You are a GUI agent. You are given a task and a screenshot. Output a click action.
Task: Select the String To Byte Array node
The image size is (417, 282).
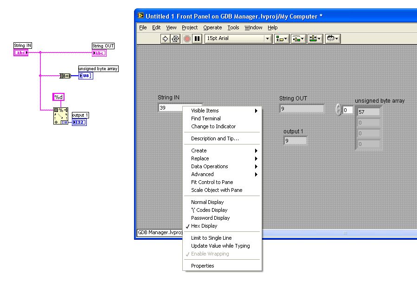pyautogui.click(x=65, y=76)
